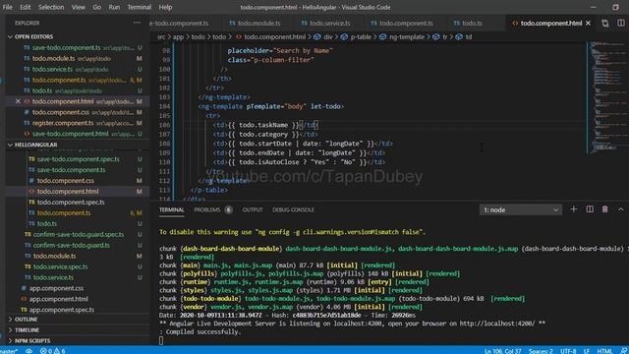This screenshot has width=629, height=354.
Task: Kill terminal with trash icon
Action: pyautogui.click(x=605, y=209)
